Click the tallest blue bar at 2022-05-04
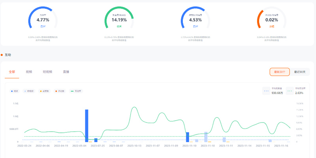The height and width of the screenshot is (158, 316). click(x=87, y=125)
